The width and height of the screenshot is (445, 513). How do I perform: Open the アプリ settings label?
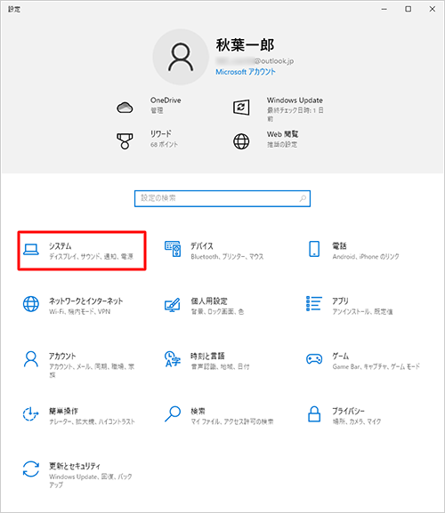pyautogui.click(x=340, y=301)
